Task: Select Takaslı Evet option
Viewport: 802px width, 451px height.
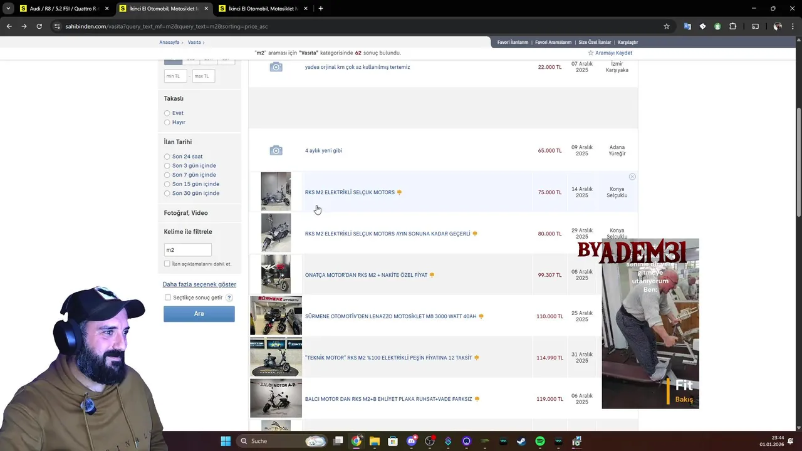Action: (x=167, y=113)
